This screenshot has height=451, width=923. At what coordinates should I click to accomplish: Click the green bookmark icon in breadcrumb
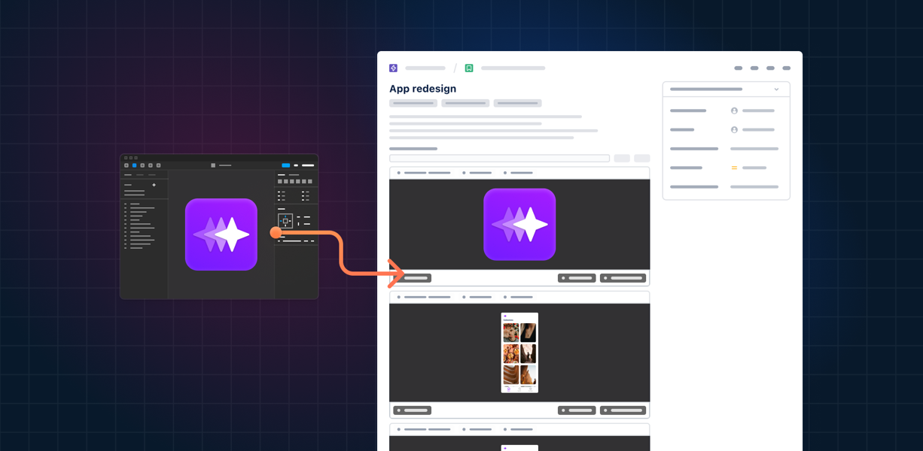tap(469, 68)
